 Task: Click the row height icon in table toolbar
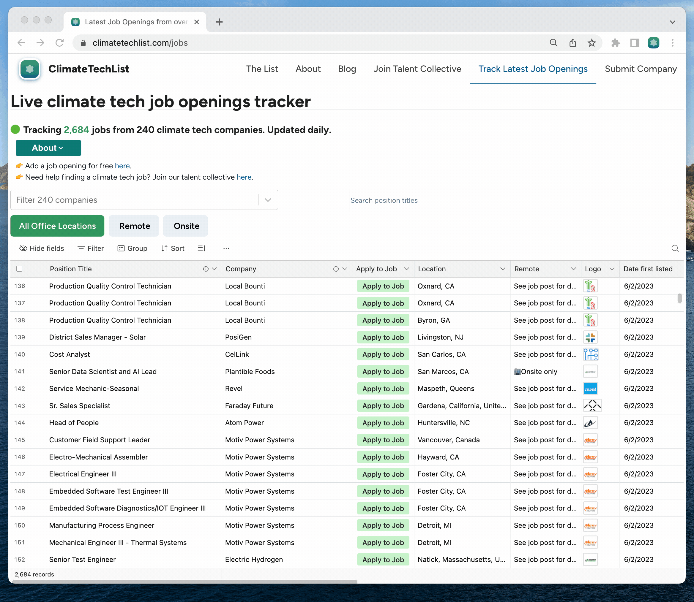[x=202, y=248]
